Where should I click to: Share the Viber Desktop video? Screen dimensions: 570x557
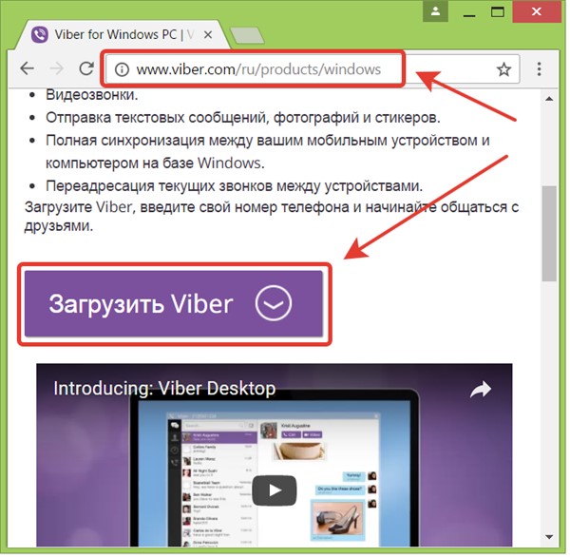click(481, 390)
